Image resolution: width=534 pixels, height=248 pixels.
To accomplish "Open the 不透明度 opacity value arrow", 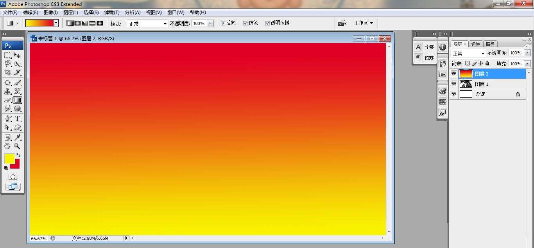I will click(210, 23).
